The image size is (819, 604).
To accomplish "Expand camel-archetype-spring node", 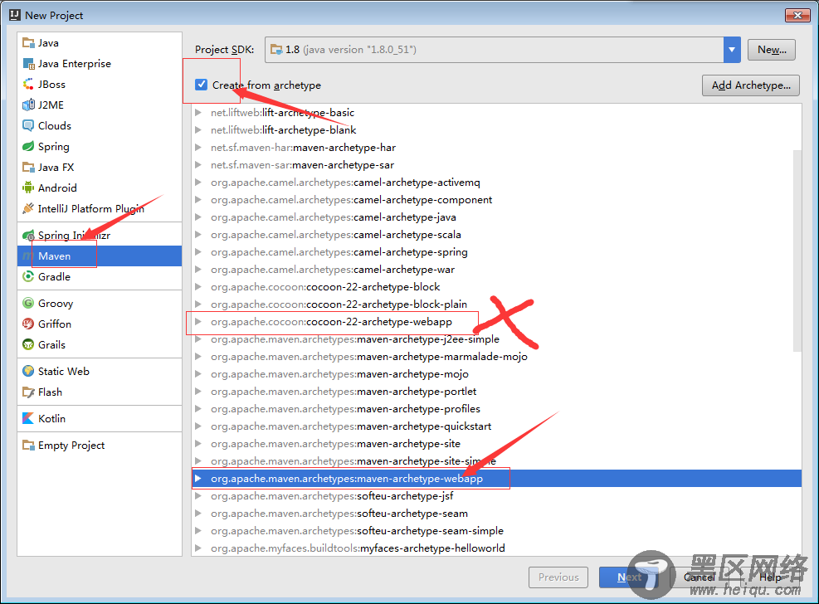I will [198, 251].
